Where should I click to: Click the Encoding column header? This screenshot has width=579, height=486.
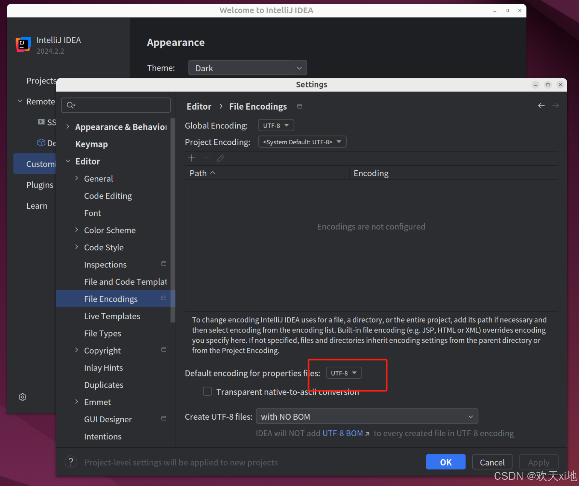click(453, 173)
